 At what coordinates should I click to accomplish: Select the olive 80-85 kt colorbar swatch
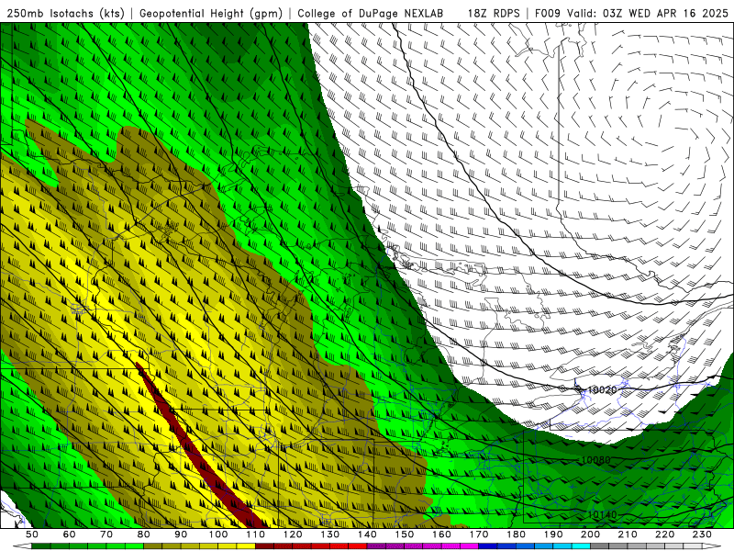[152, 546]
